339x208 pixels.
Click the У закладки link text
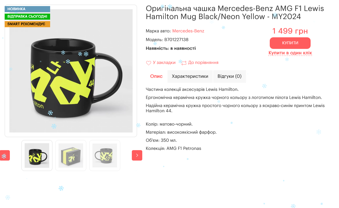[164, 62]
